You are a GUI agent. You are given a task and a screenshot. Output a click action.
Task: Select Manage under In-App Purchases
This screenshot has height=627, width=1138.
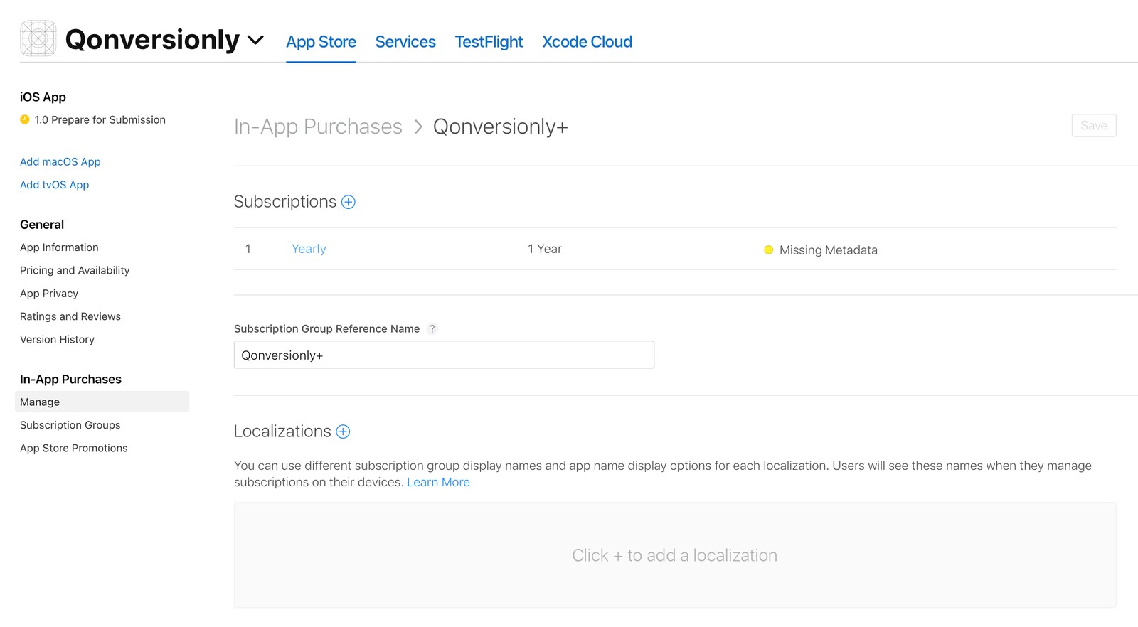coord(102,402)
